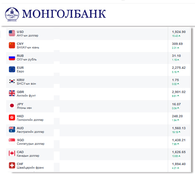Click the Canada flag icon
Viewport: 195px width, 178px height.
pyautogui.click(x=12, y=153)
